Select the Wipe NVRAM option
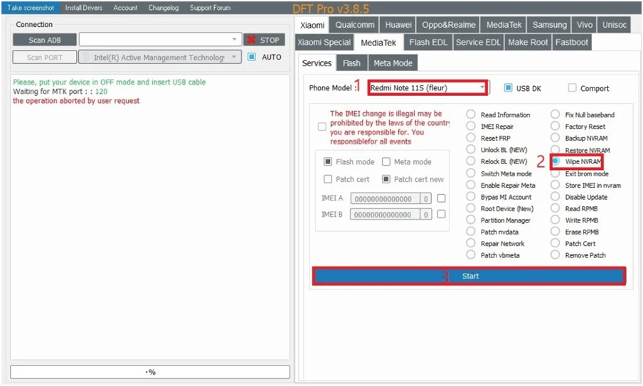Screen dimensions: 643x386 pos(556,161)
